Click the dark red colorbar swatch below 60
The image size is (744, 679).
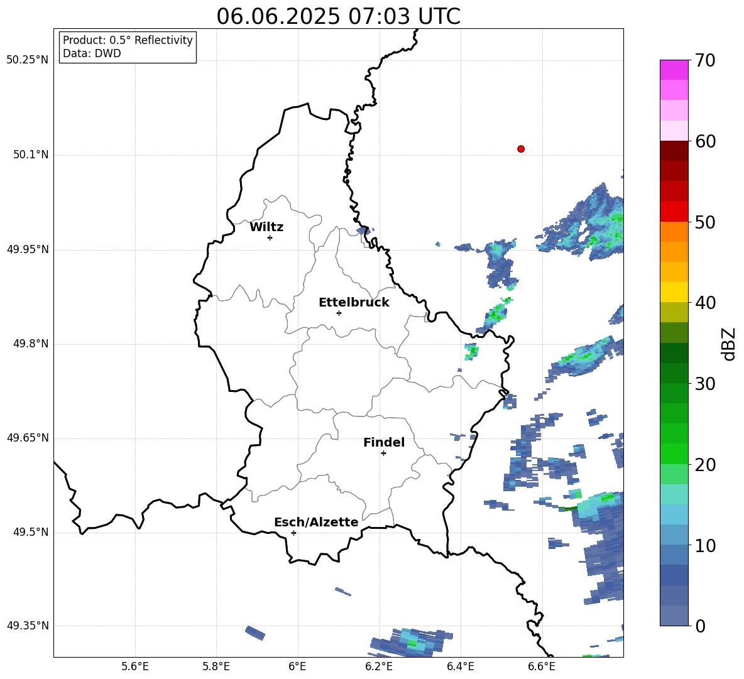[674, 151]
